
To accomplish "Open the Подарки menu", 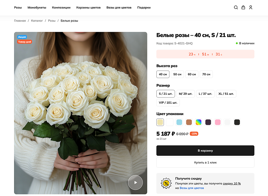I will [x=144, y=7].
